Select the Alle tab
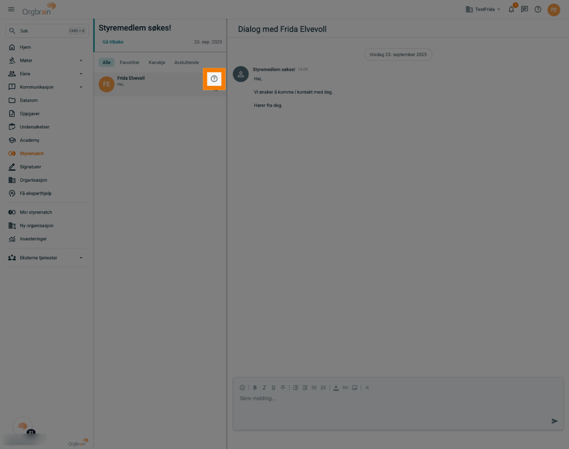Viewport: 569px width, 449px height. click(106, 62)
